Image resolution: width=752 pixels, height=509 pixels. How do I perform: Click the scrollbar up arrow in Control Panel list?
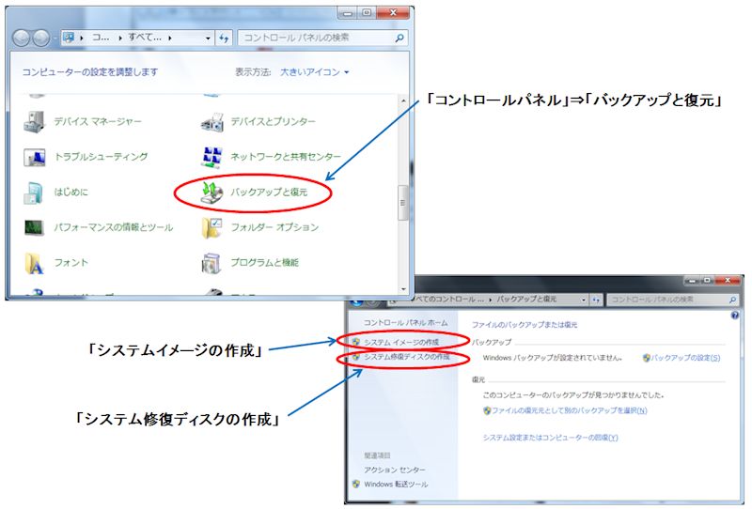click(x=403, y=100)
